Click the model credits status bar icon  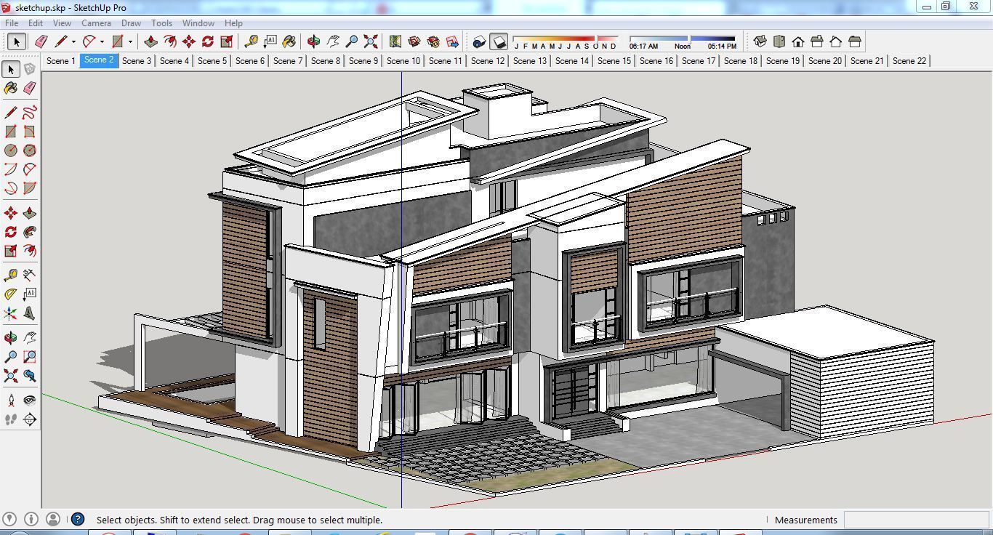pyautogui.click(x=31, y=519)
